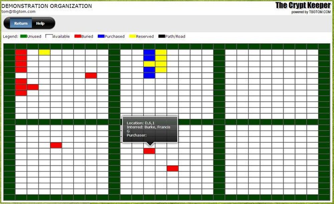Select the red plot beneath the Burke tooltip
Screen dimensions: 334x204
tap(149, 151)
